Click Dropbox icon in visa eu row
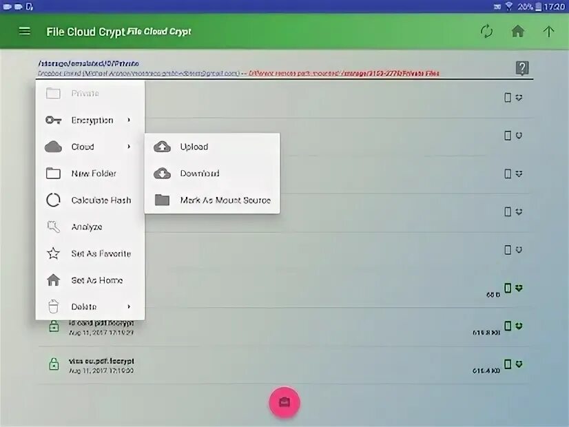 click(x=519, y=364)
